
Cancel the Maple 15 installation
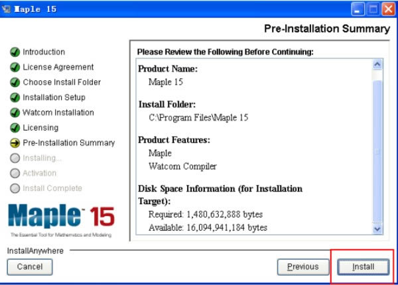tap(30, 266)
